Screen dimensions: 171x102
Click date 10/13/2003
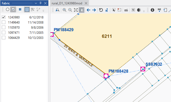click(35, 38)
